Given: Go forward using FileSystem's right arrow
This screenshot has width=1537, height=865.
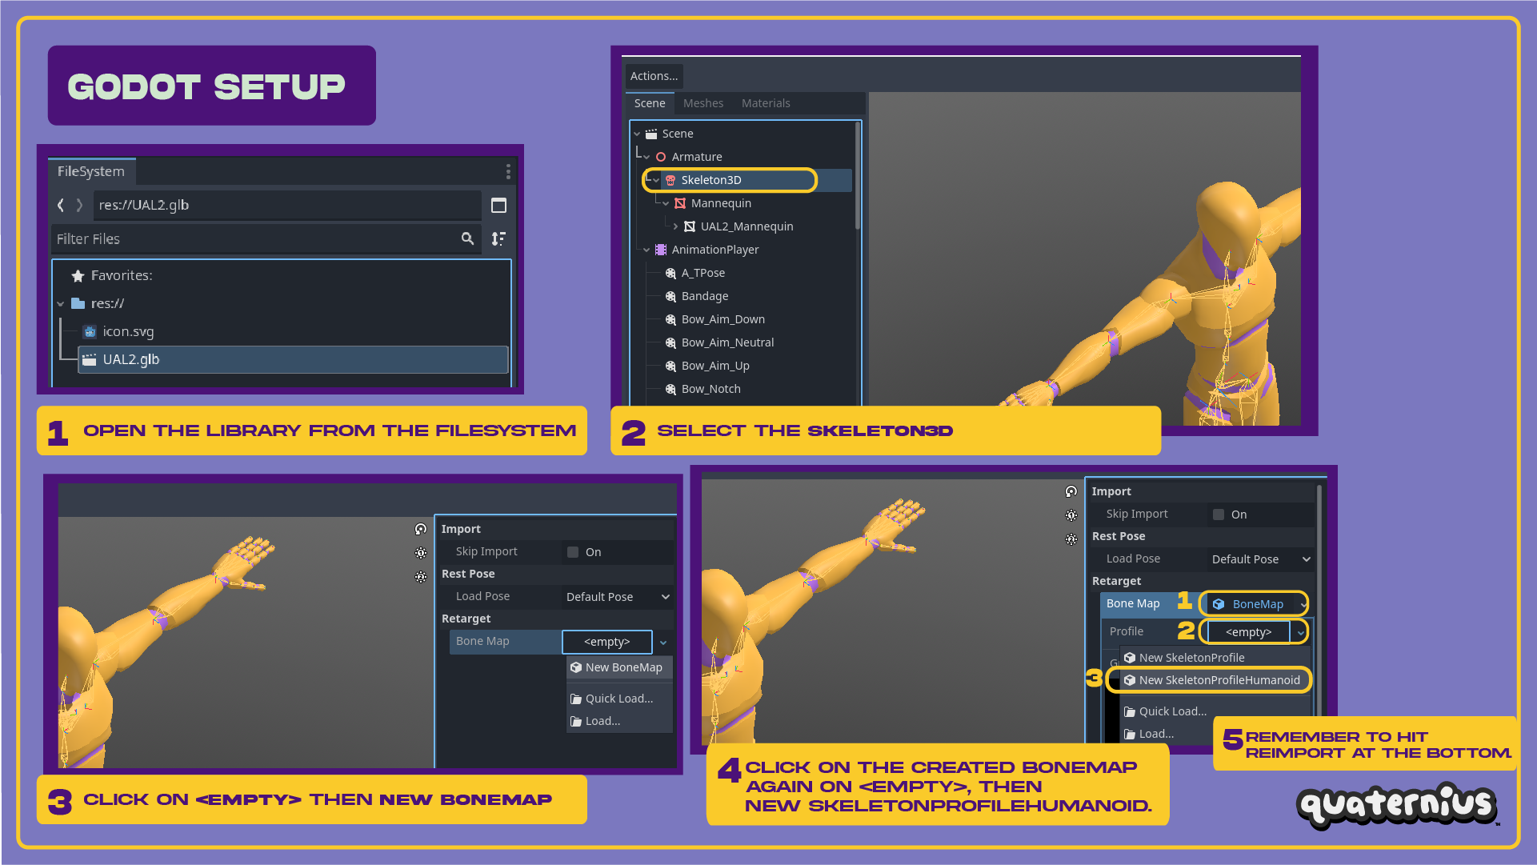Looking at the screenshot, I should click(x=79, y=206).
